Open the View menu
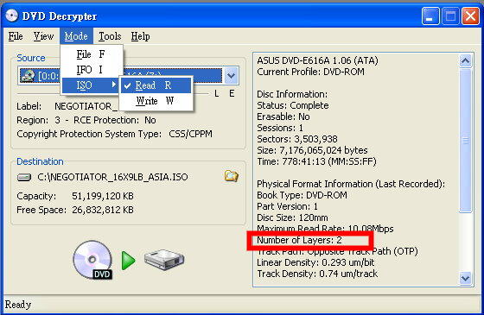Screen dimensions: 484x315 (x=43, y=36)
